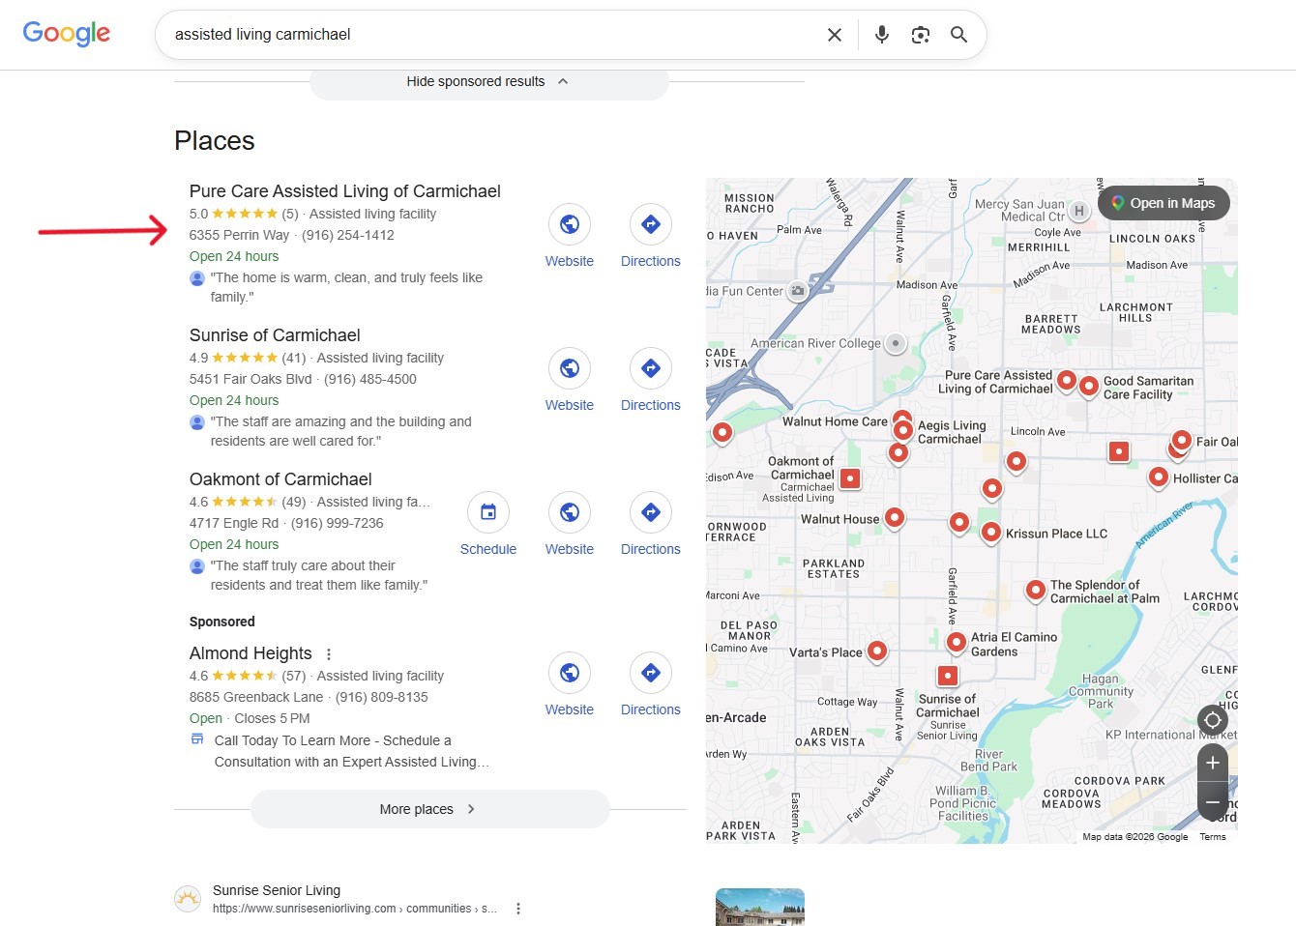Schedule a visit at Oakmont of Carmichael
Screen dimensions: 1296x926
tap(488, 512)
